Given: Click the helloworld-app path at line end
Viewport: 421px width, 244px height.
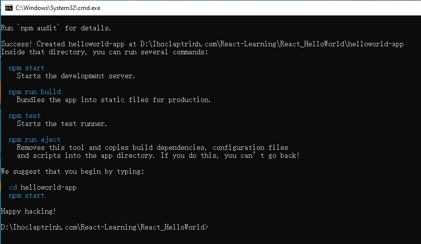Looking at the screenshot, I should (x=376, y=44).
